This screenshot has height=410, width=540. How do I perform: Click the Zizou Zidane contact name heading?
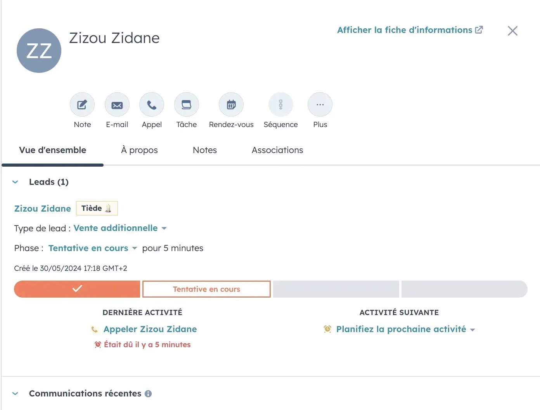click(x=114, y=38)
